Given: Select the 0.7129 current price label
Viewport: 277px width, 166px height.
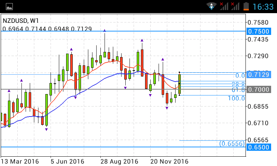Looking at the screenshot, I should point(258,75).
